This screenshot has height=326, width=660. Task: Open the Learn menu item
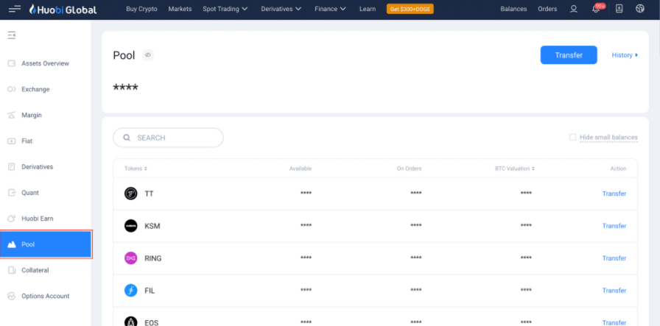[368, 9]
